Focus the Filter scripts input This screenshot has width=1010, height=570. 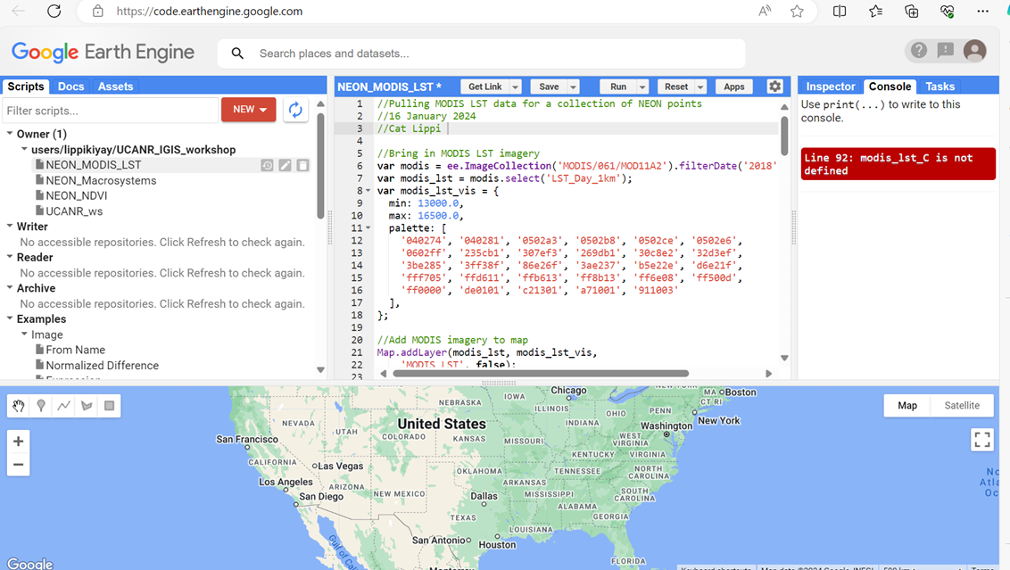[x=111, y=110]
